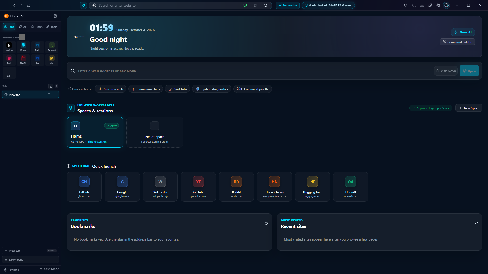
Task: Open the extensions puzzle icon
Action: (430, 5)
